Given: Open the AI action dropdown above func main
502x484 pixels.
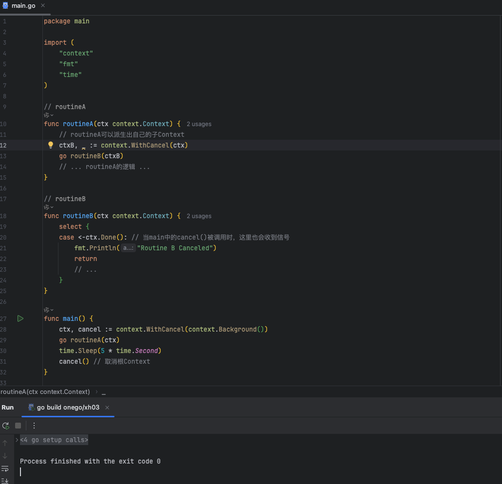Looking at the screenshot, I should point(48,310).
